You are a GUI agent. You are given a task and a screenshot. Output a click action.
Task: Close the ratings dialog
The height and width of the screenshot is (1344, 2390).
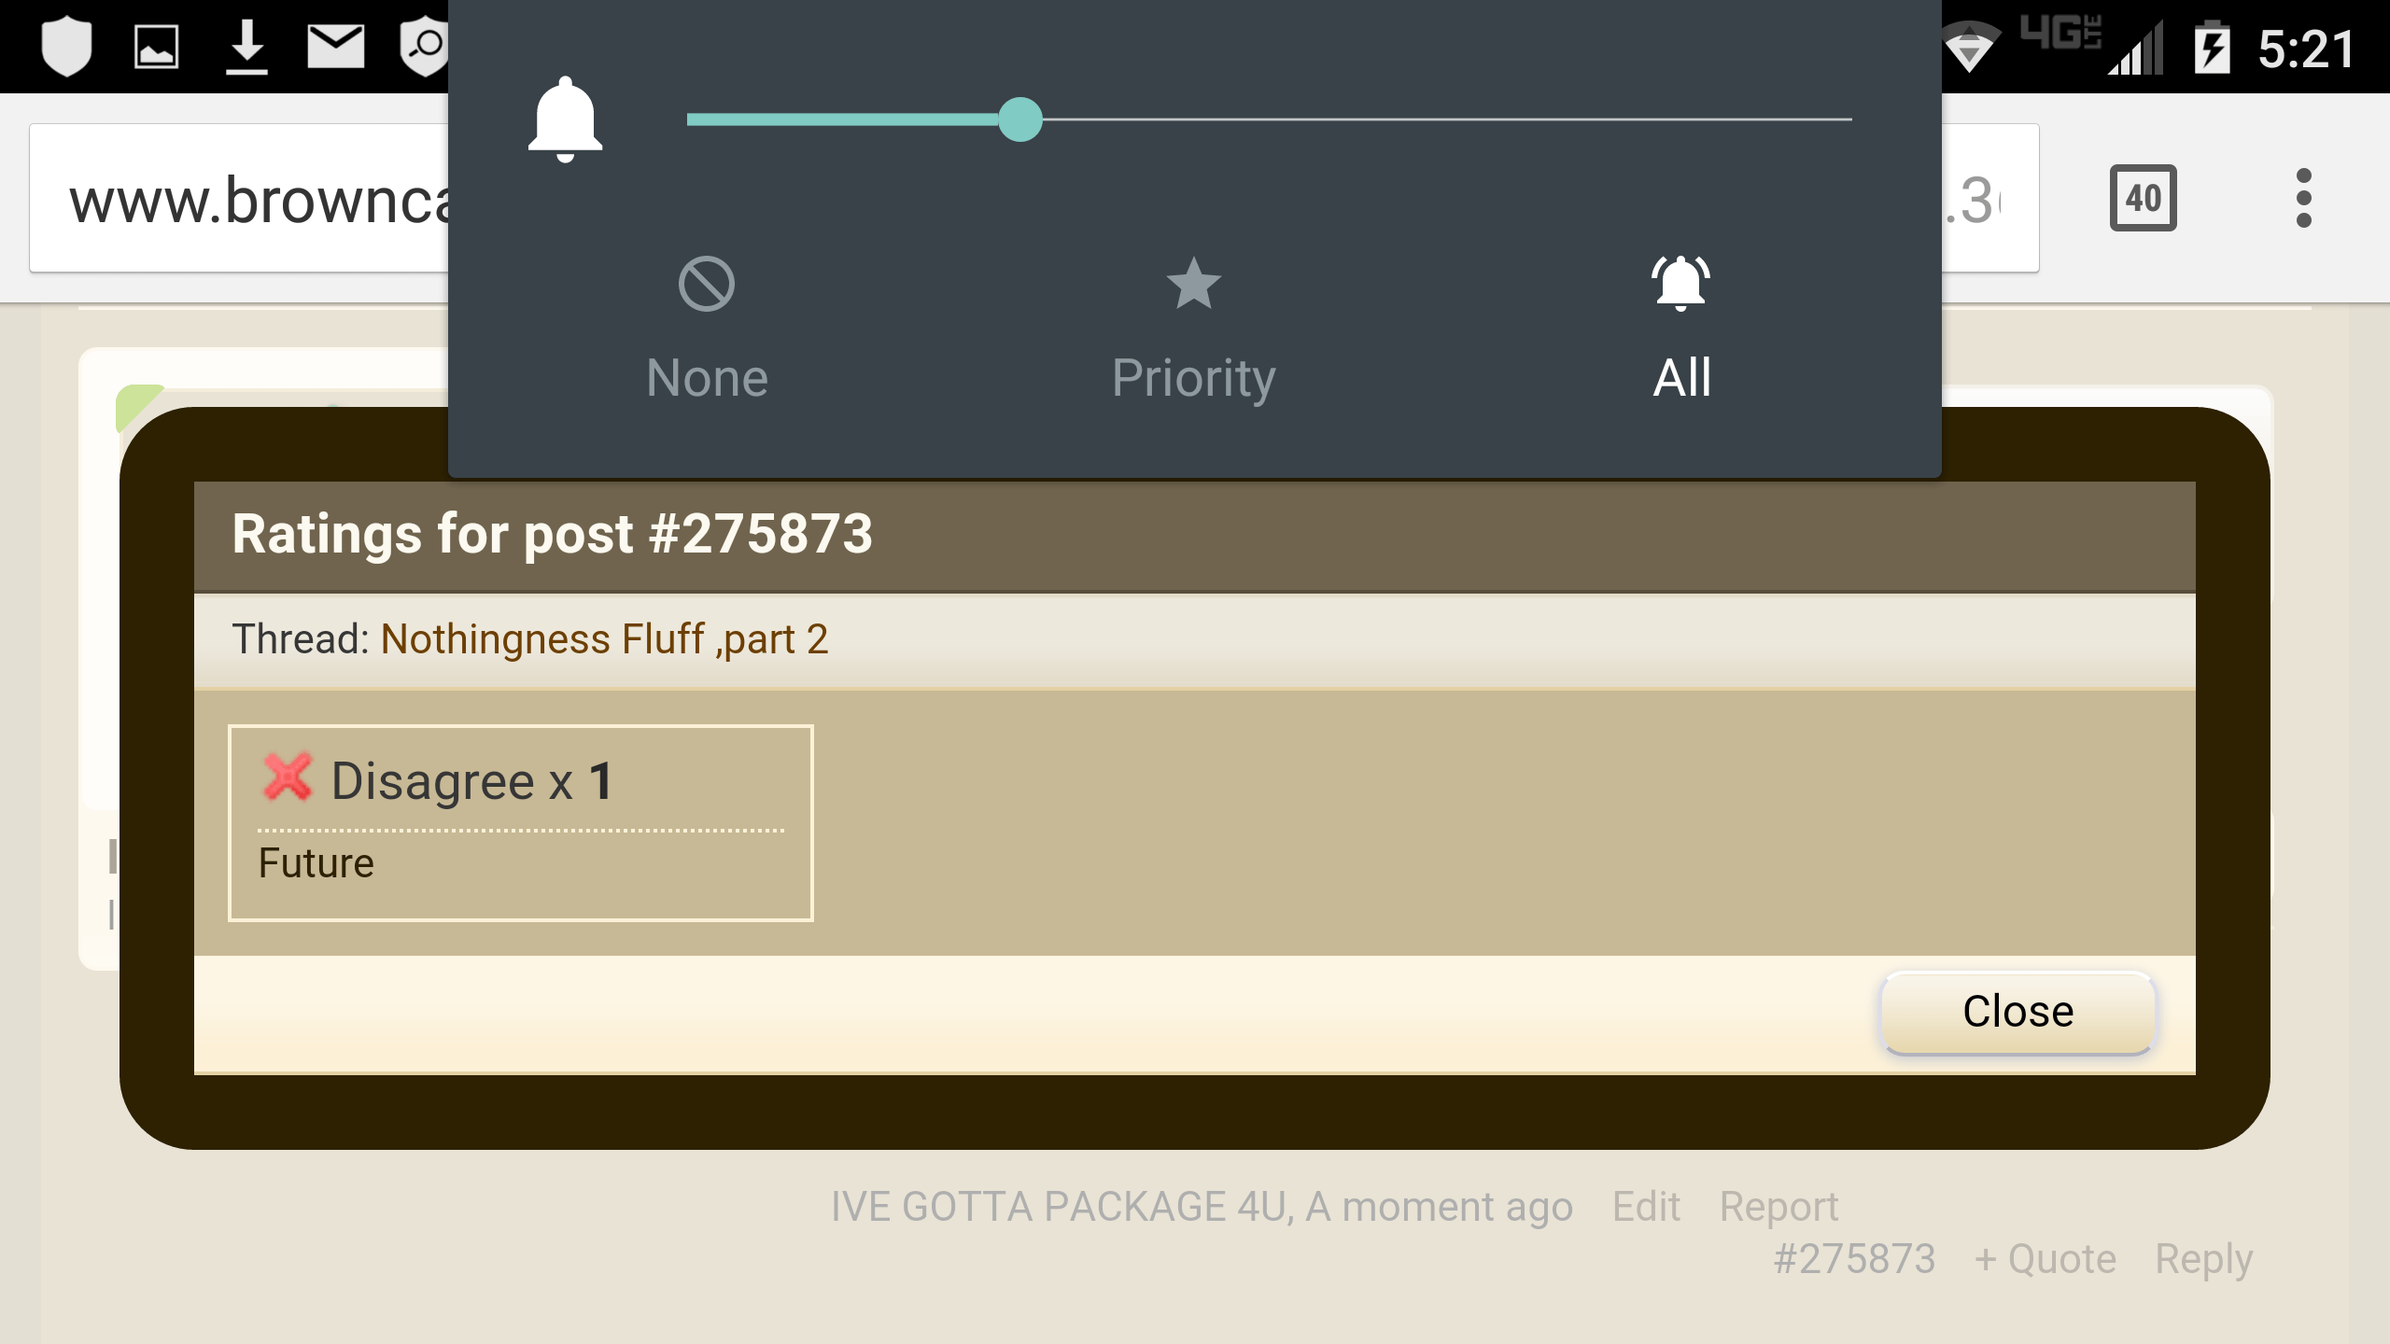tap(2017, 1012)
